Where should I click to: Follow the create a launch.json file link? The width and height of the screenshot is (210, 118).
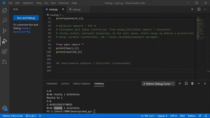(22, 30)
